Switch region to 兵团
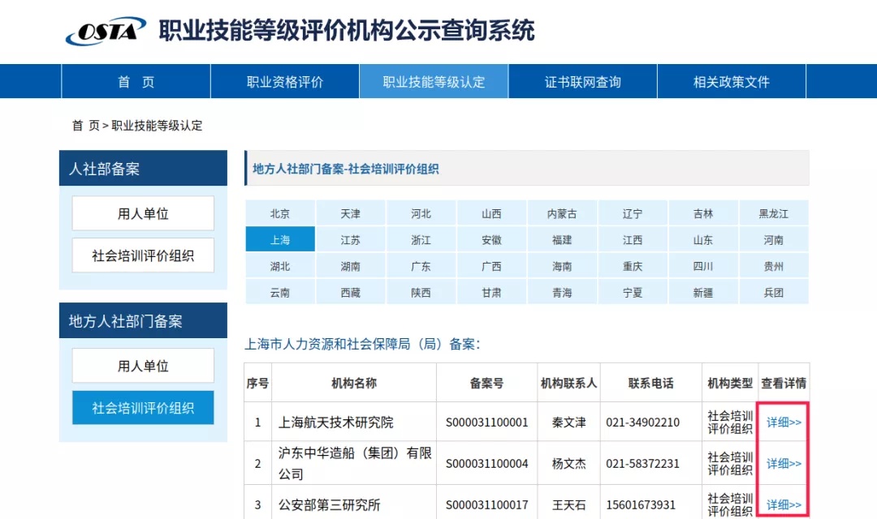The height and width of the screenshot is (519, 877). [773, 293]
